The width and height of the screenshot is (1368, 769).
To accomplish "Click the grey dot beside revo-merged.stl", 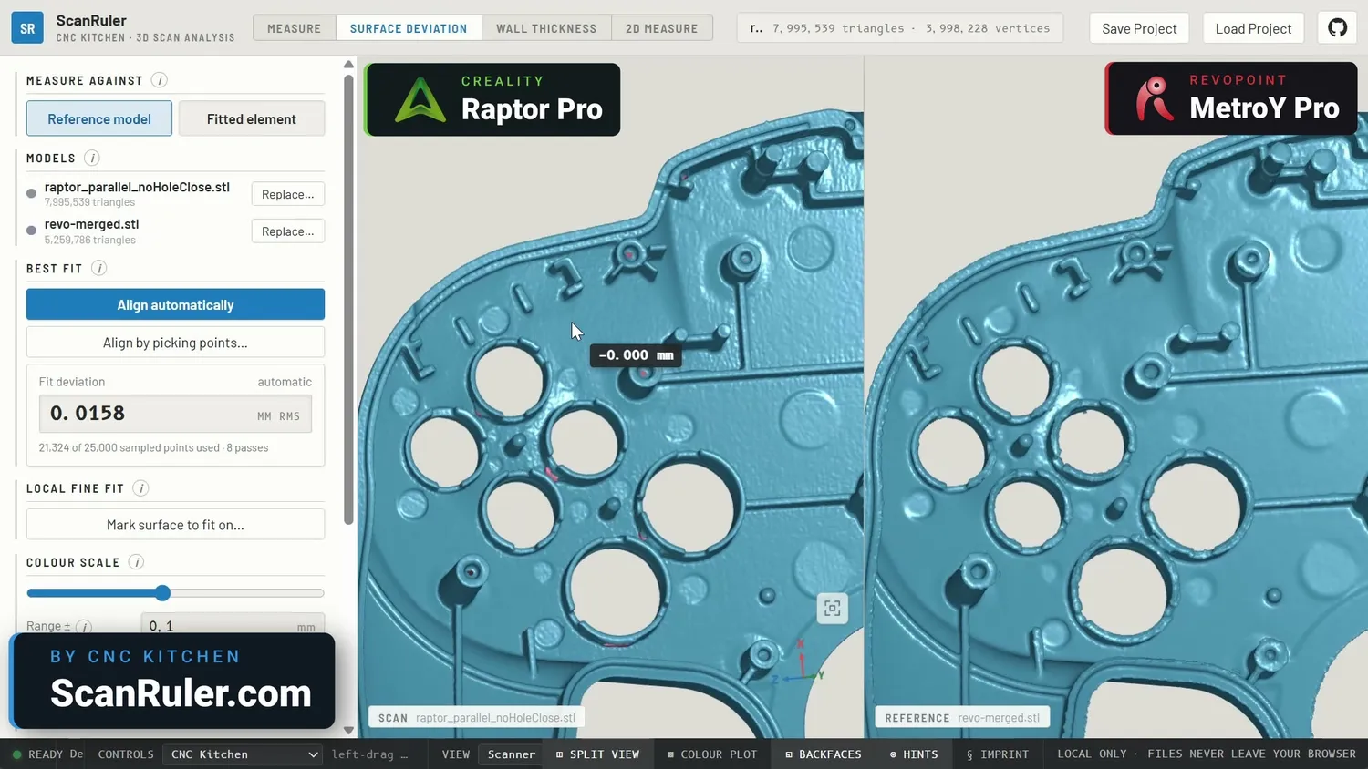I will tap(32, 231).
